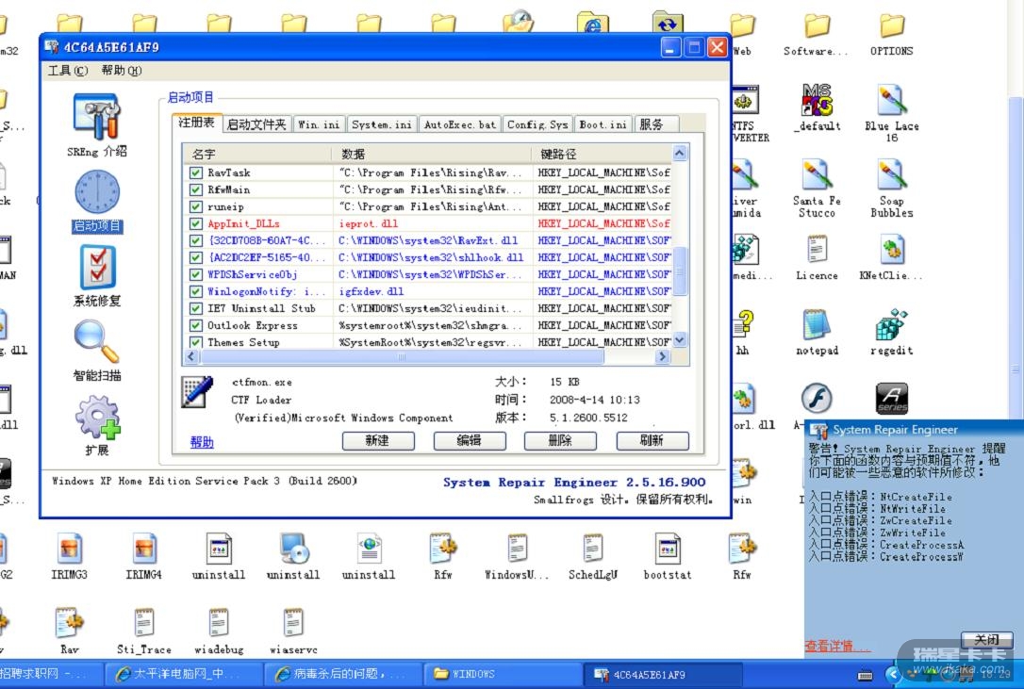The image size is (1024, 689).
Task: Click the list's vertical scroll up arrow
Action: (679, 153)
